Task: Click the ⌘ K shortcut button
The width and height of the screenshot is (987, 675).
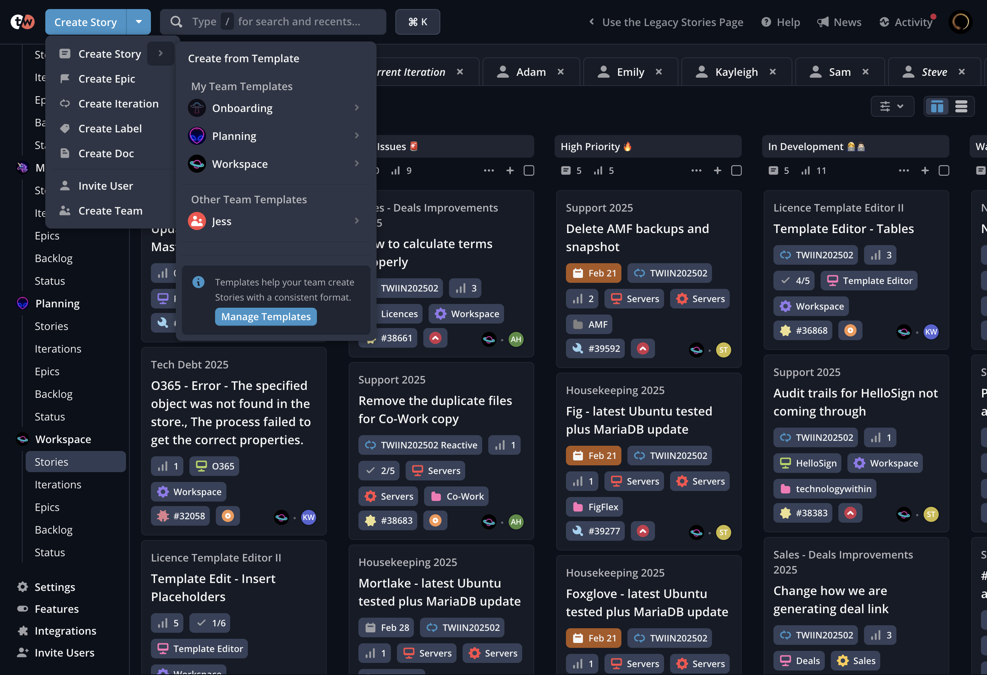Action: tap(418, 21)
